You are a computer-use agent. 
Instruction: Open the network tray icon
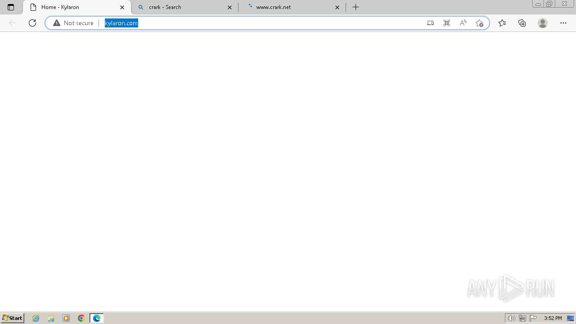coord(522,318)
